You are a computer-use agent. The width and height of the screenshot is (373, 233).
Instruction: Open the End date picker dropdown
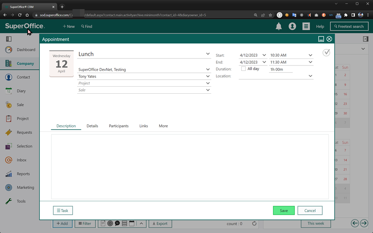tap(264, 62)
